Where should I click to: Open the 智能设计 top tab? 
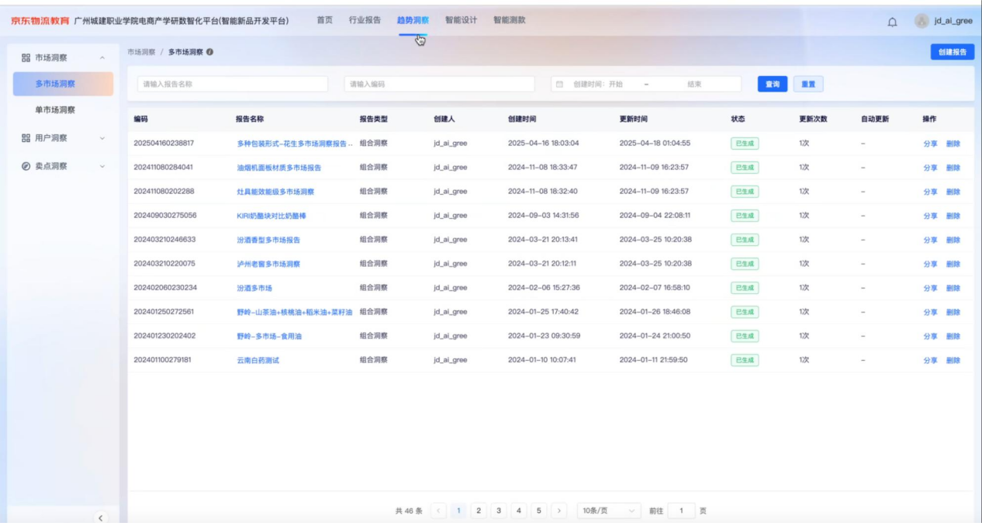pyautogui.click(x=462, y=20)
